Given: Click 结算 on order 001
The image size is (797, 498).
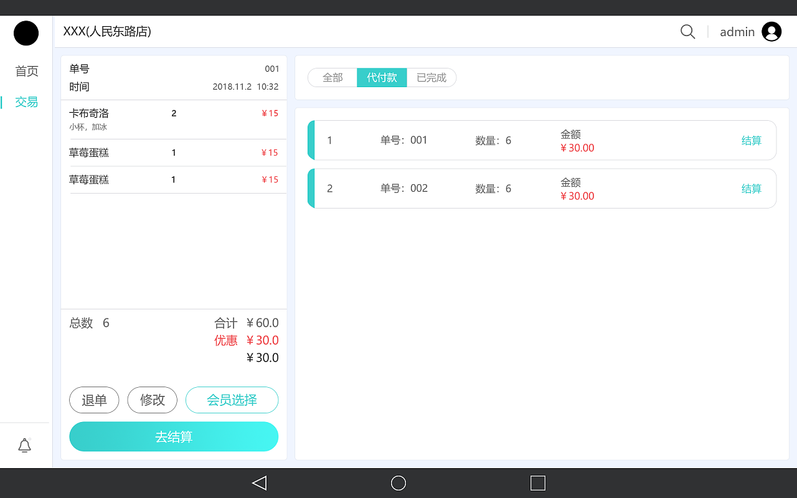Looking at the screenshot, I should [x=752, y=140].
